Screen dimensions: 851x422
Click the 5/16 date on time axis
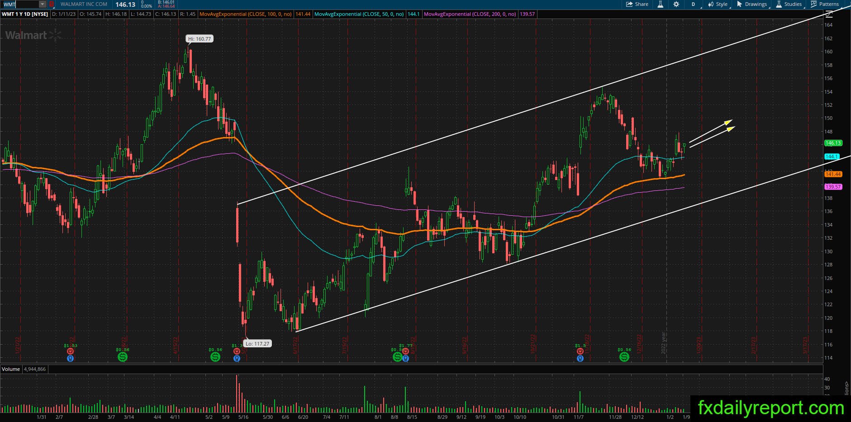click(x=243, y=417)
